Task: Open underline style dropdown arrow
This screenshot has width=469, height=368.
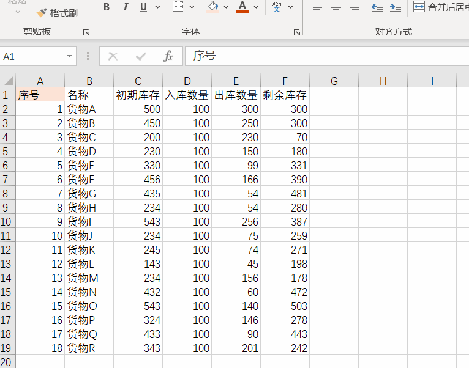Action: pos(157,7)
